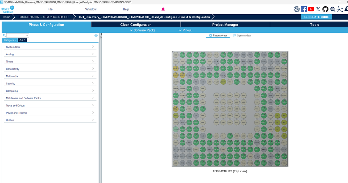Expand the Power and Thermal category
The width and height of the screenshot is (348, 183).
[x=50, y=113]
